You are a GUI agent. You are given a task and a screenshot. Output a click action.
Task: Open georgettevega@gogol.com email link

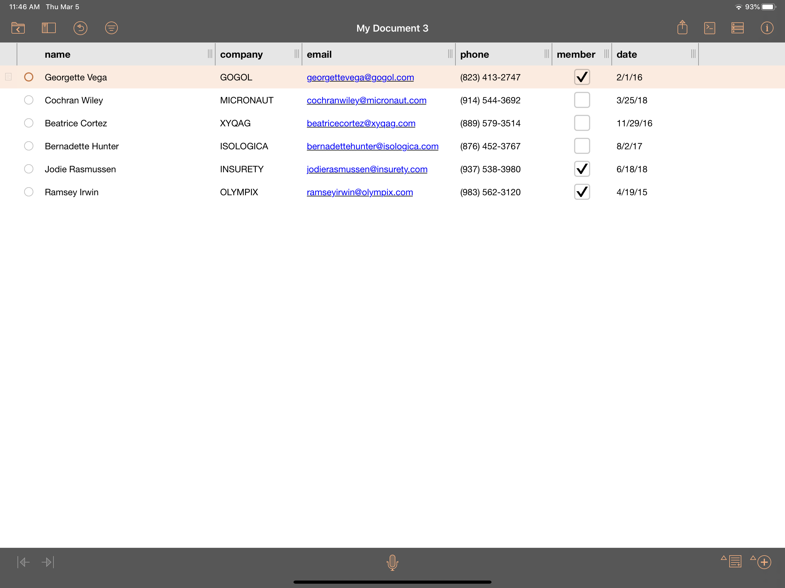pos(360,77)
